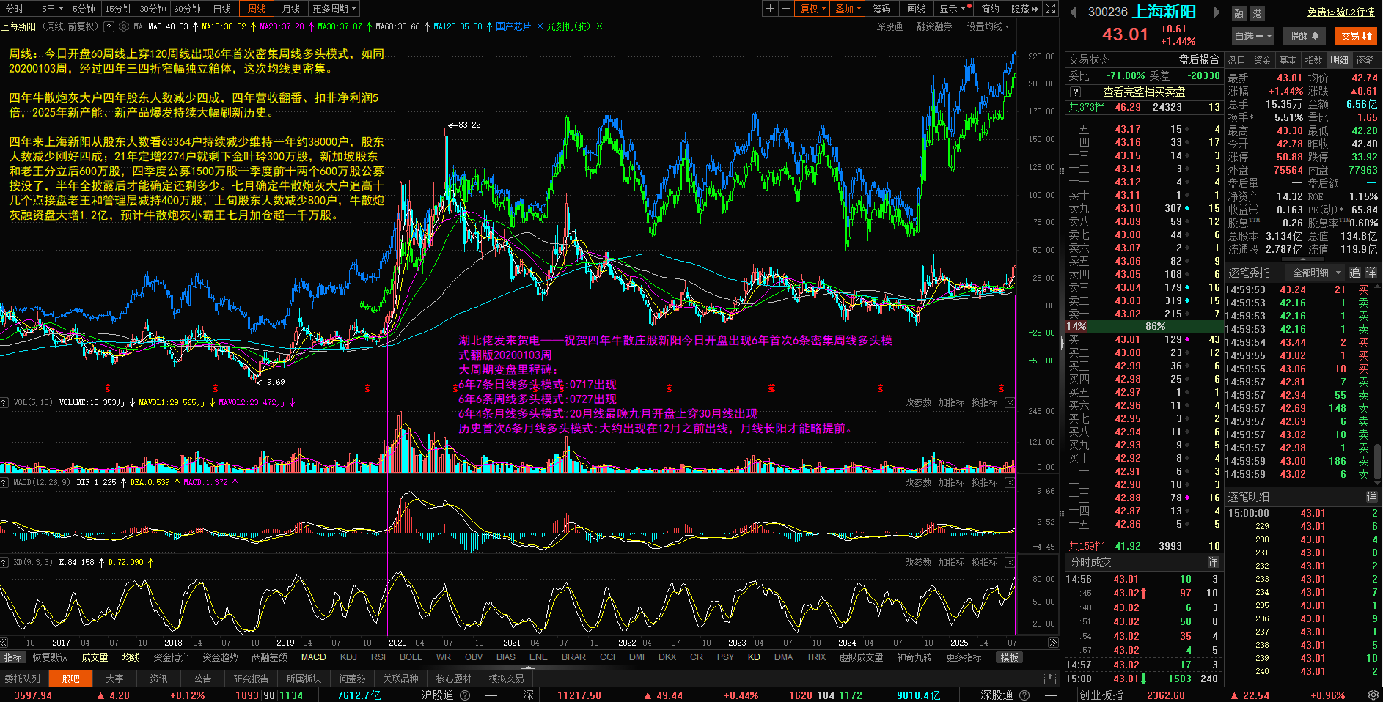The image size is (1383, 702).
Task: Click 免费体验L2行情 link
Action: [x=1340, y=12]
